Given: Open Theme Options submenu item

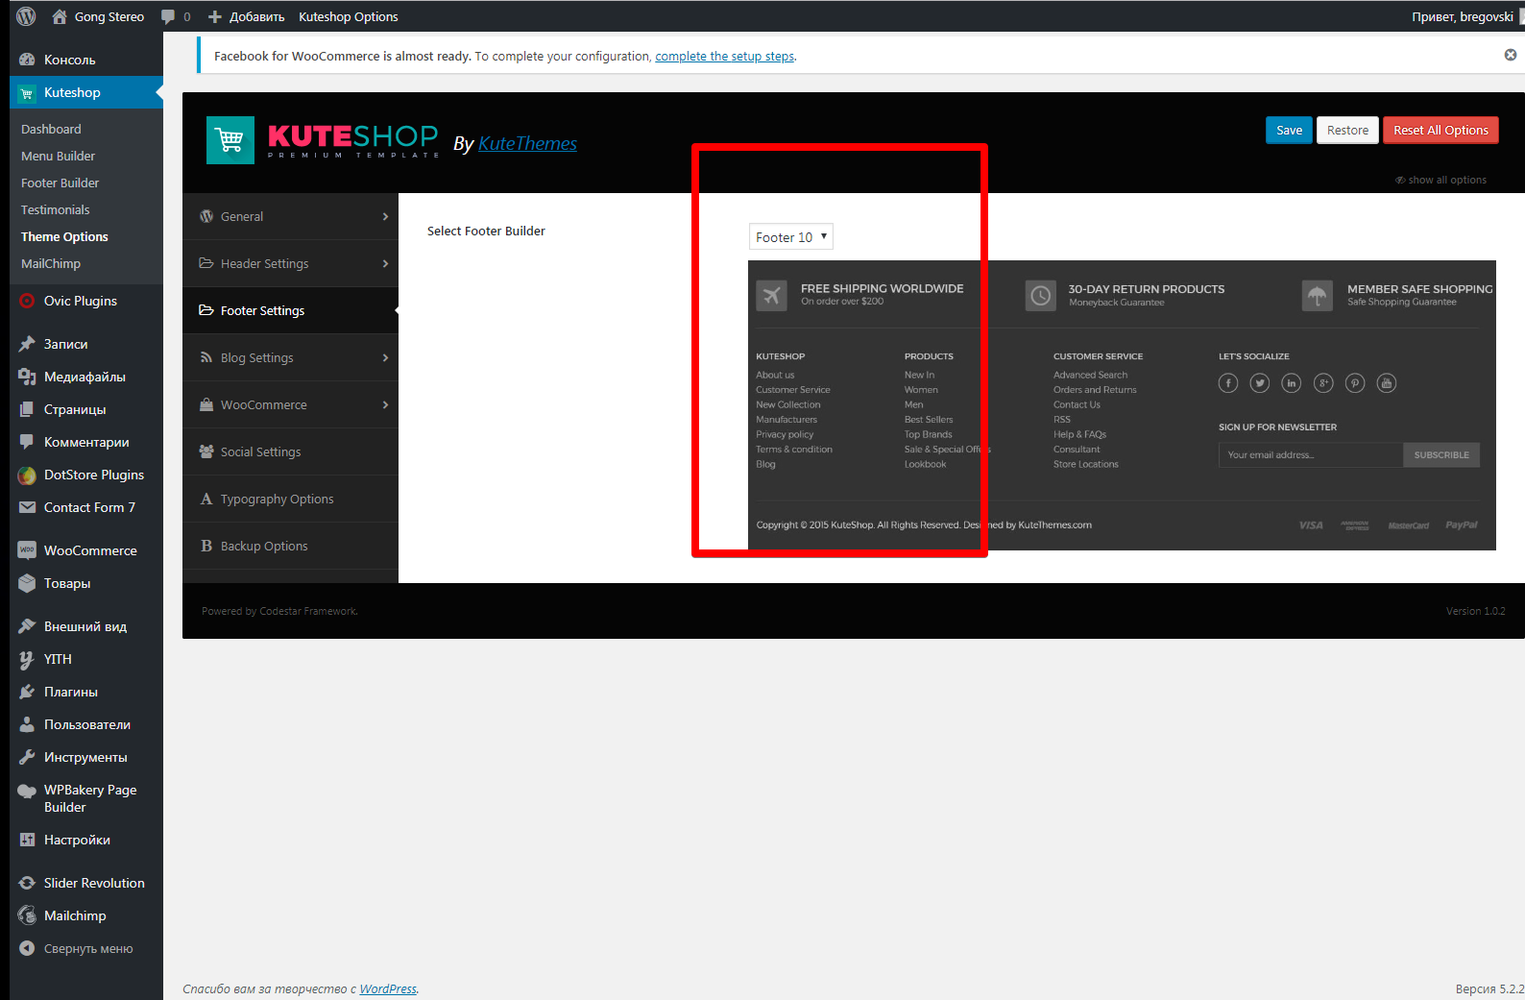Looking at the screenshot, I should 64,236.
